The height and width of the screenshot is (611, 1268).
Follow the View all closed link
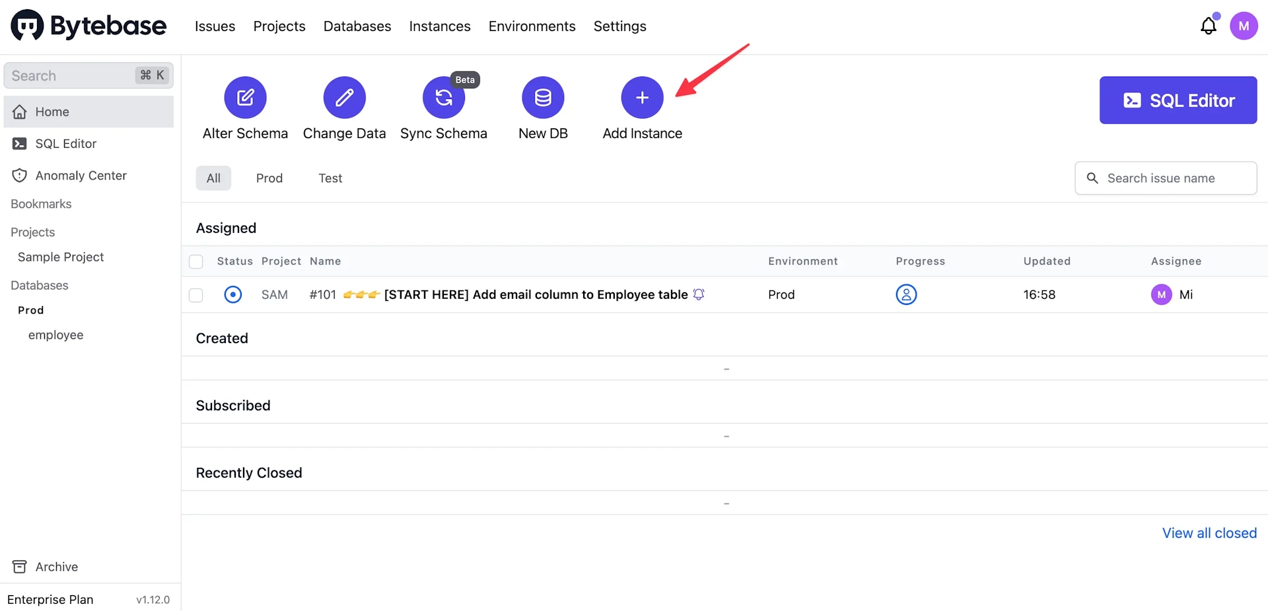(1209, 533)
